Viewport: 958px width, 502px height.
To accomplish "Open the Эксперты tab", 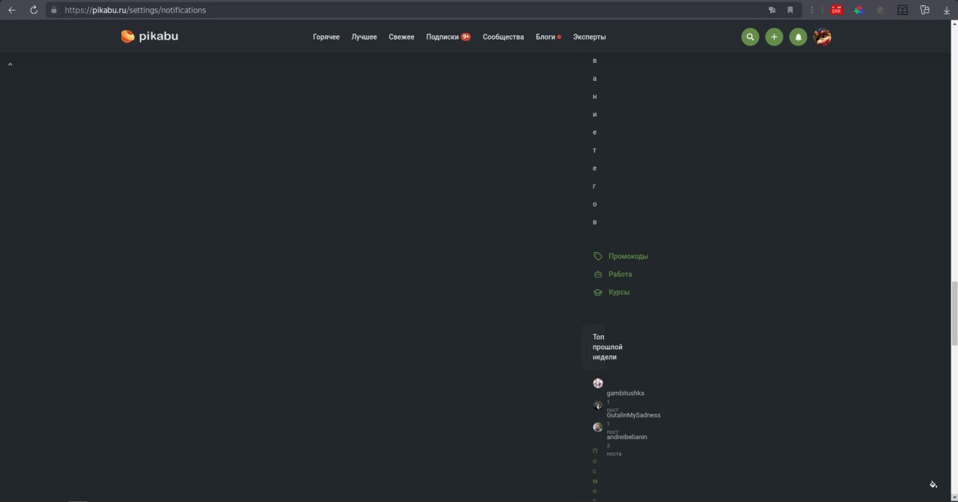I will point(590,37).
